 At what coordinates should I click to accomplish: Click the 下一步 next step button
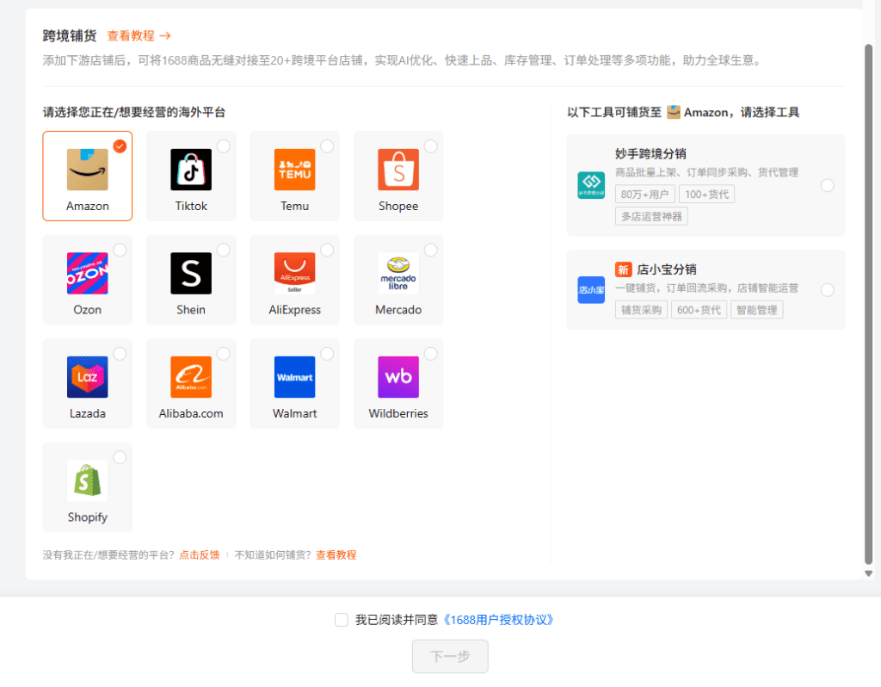point(450,656)
